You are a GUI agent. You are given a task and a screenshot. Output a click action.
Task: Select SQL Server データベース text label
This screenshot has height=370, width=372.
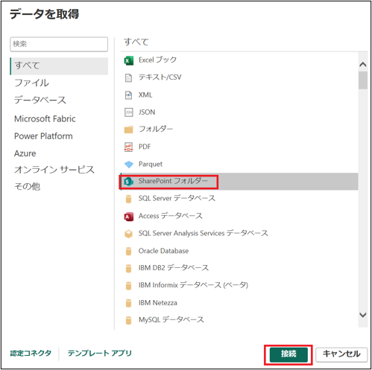pos(177,198)
